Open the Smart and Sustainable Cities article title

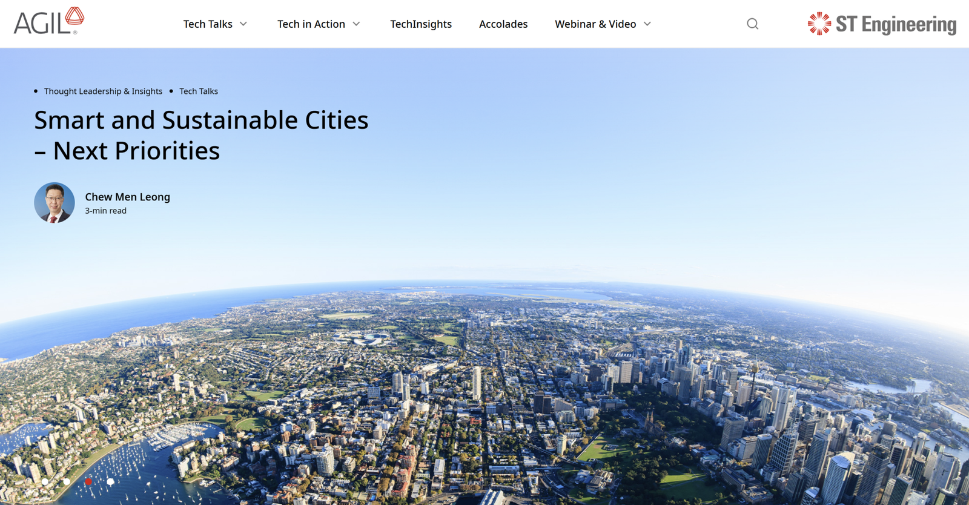pos(200,135)
